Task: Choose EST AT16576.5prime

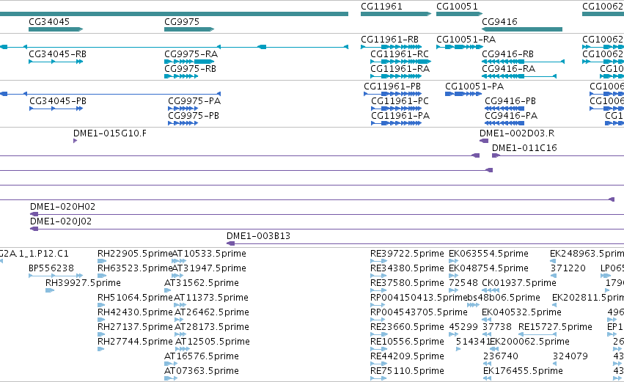Action: coord(202,356)
